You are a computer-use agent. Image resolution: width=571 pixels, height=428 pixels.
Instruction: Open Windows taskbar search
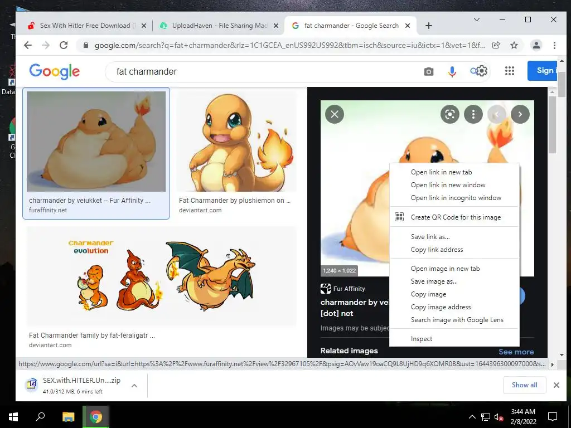(40, 417)
